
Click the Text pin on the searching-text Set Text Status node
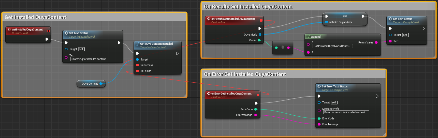point(66,57)
